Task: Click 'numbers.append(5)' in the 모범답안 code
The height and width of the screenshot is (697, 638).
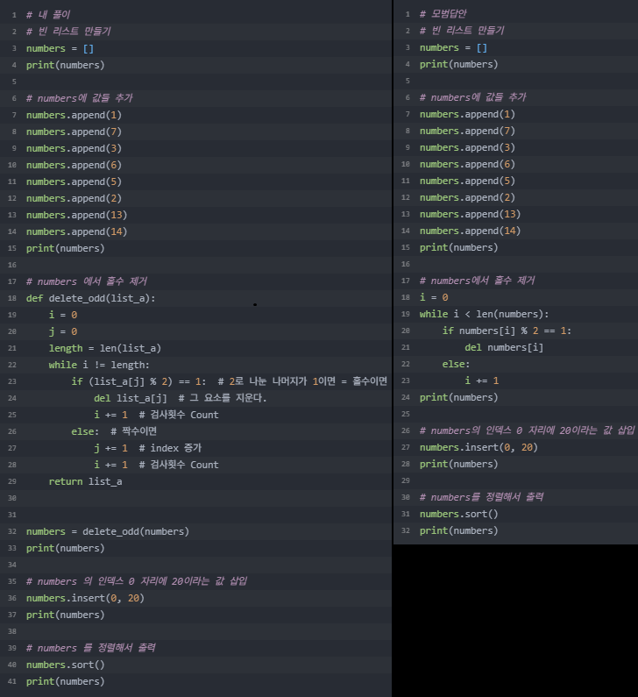Action: pos(467,181)
